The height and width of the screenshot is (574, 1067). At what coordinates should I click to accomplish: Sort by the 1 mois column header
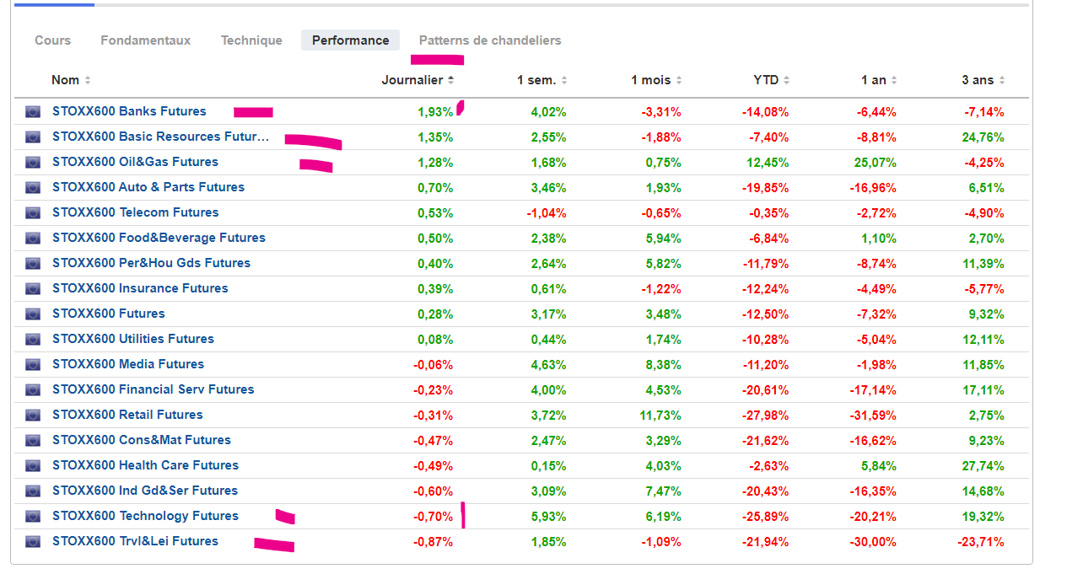[x=650, y=80]
